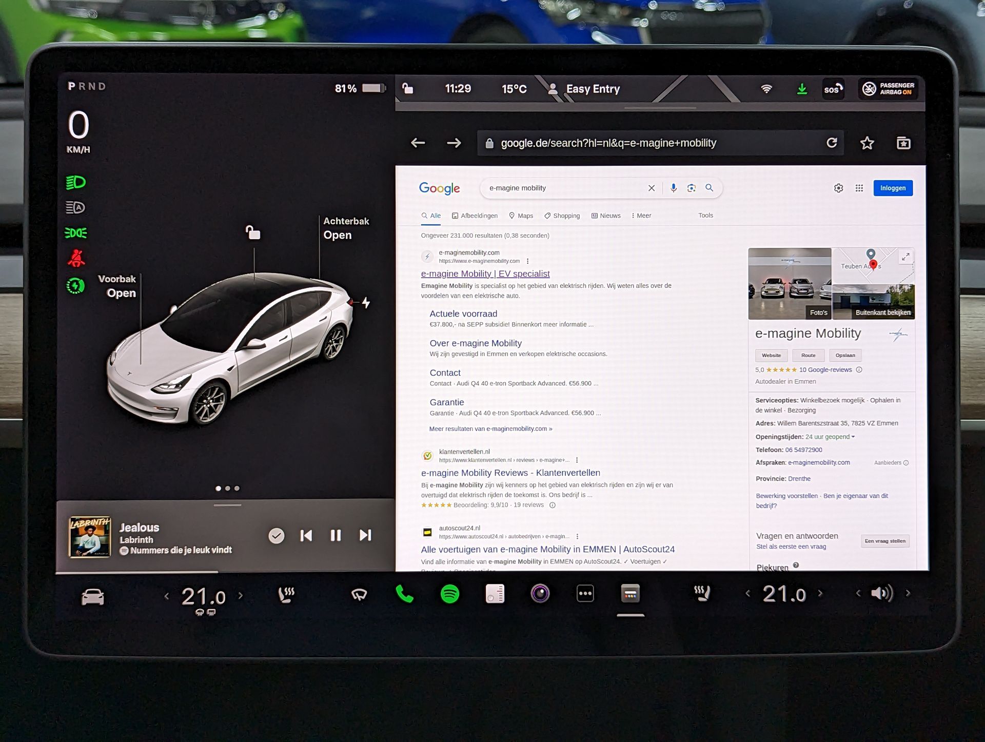Toggle the headlights indicator

click(76, 183)
